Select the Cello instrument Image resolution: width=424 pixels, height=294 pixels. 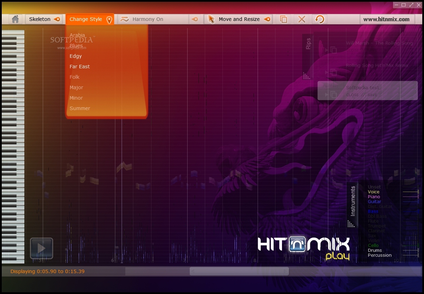click(x=373, y=246)
